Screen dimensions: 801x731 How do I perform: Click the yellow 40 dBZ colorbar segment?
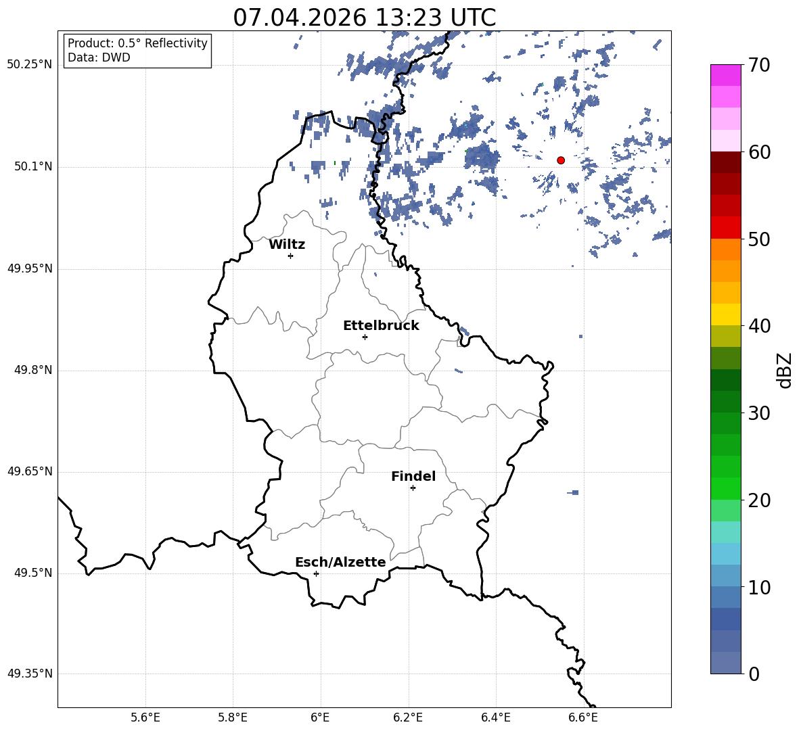[725, 314]
